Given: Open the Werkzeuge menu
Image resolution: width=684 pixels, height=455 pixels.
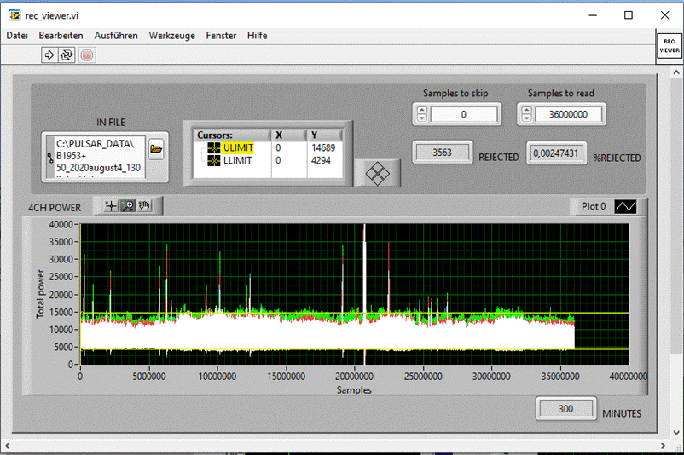Looking at the screenshot, I should coord(172,36).
